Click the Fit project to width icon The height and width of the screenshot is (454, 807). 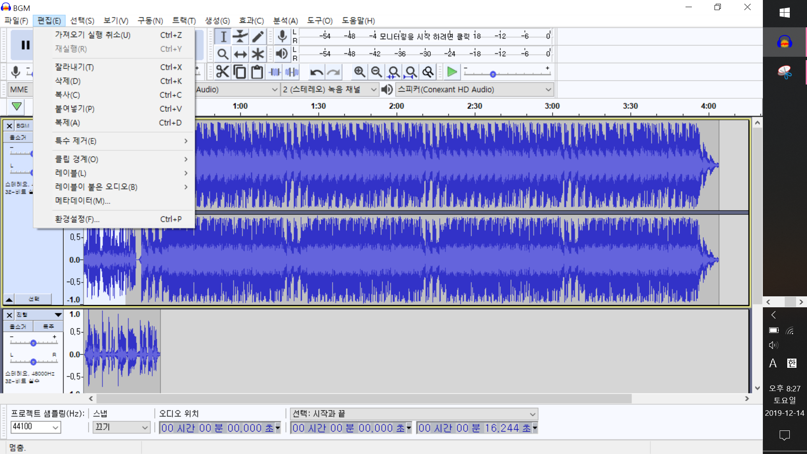tap(411, 72)
